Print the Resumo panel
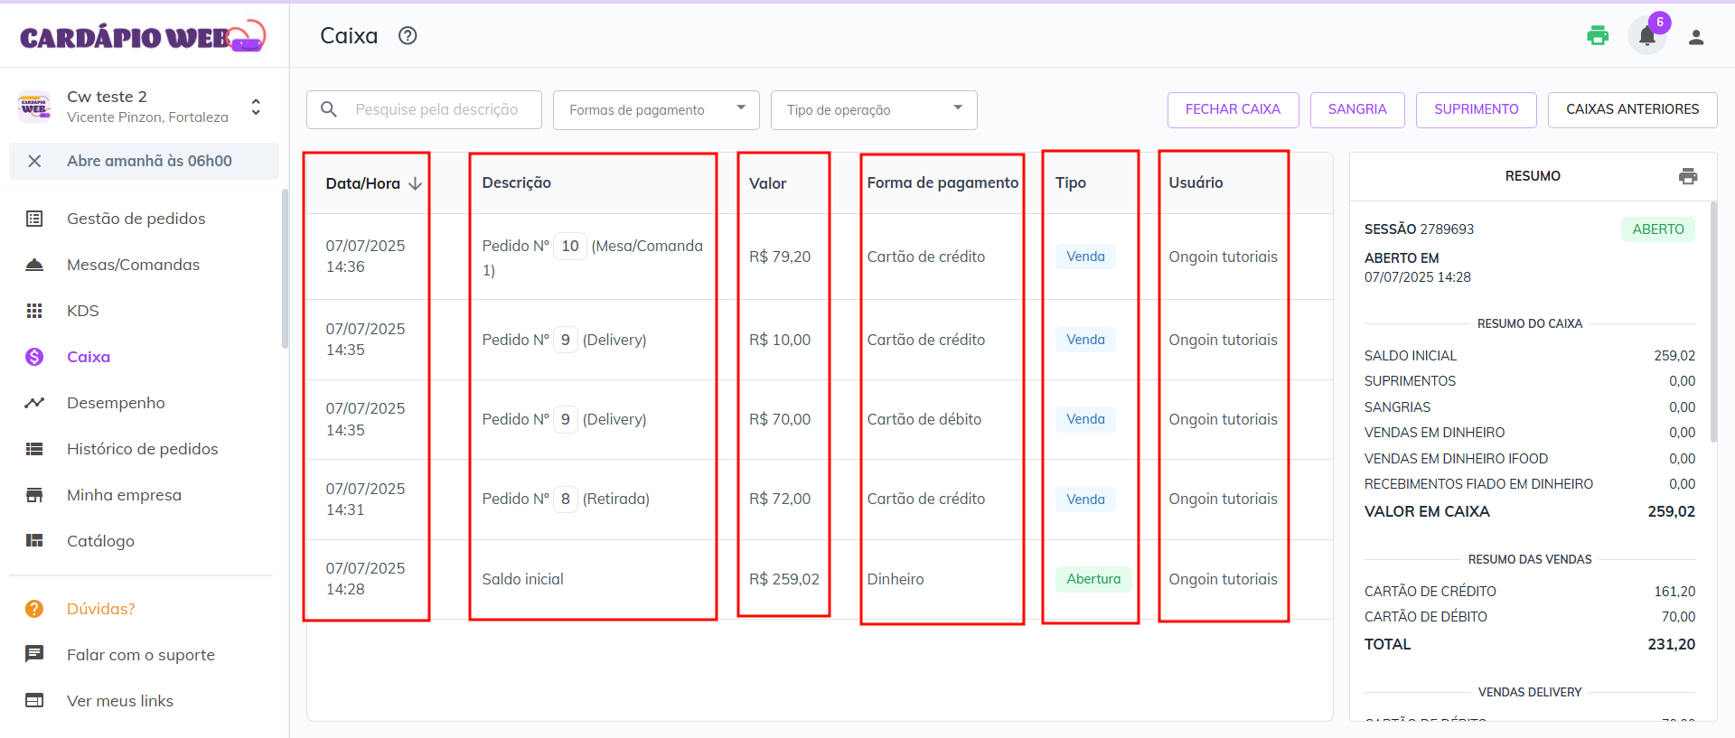Image resolution: width=1735 pixels, height=738 pixels. (x=1687, y=176)
